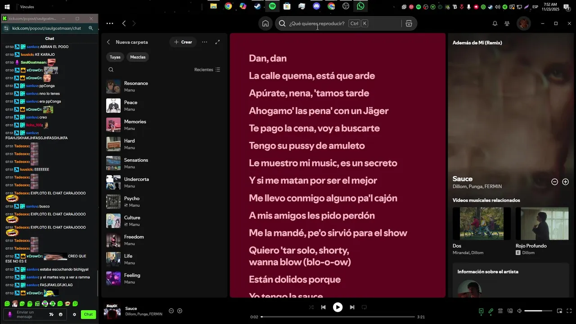Screen dimensions: 576x324
Task: Remove song with minus icon in right panel
Action: point(555,182)
